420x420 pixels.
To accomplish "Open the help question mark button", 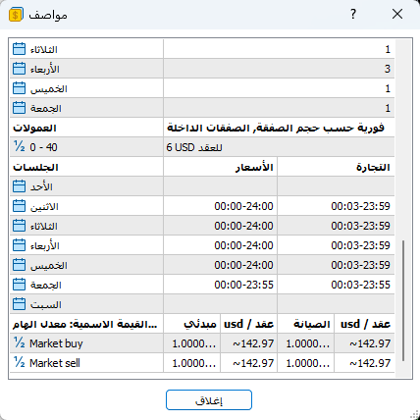I will (x=353, y=14).
